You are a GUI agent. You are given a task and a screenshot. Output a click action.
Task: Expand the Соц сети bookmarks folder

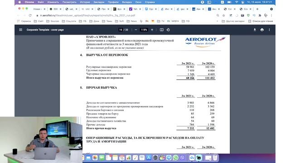pyautogui.click(x=69, y=21)
